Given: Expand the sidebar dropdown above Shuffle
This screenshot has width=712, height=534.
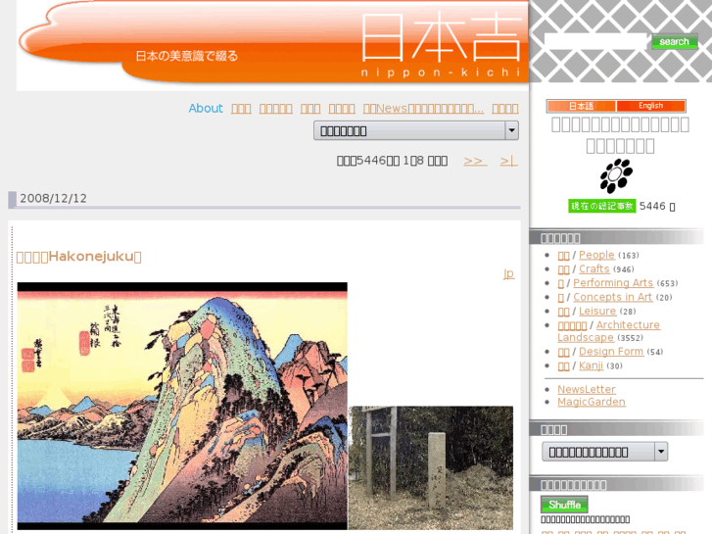Looking at the screenshot, I should [604, 452].
